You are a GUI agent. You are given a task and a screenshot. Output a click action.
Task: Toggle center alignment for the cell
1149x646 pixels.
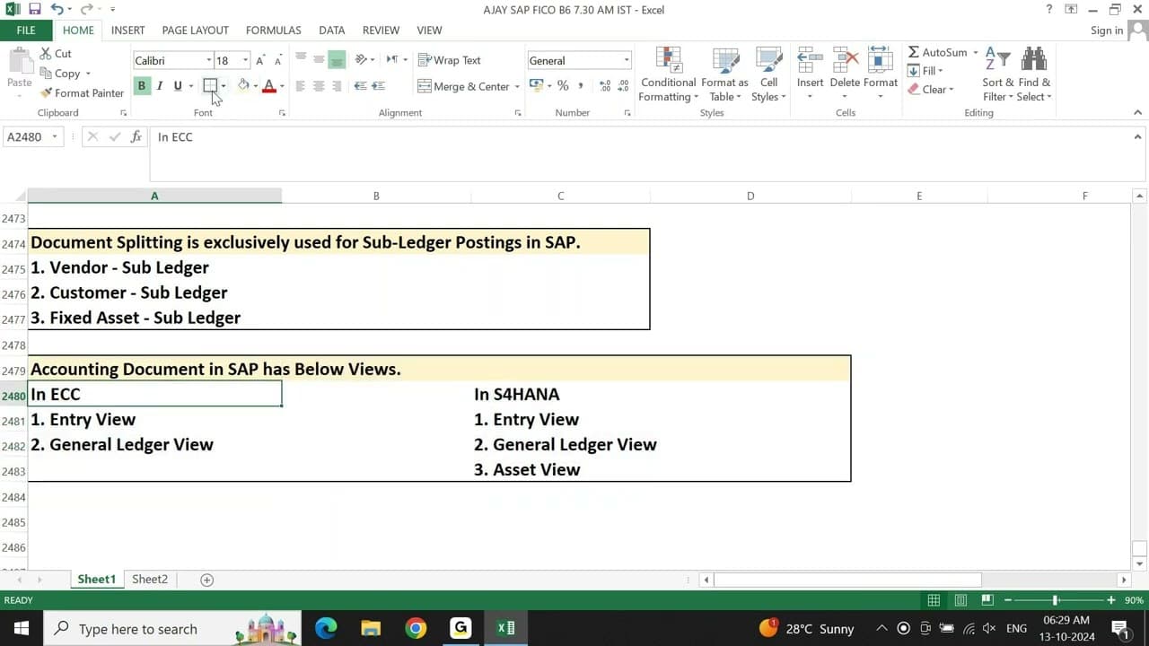click(320, 85)
